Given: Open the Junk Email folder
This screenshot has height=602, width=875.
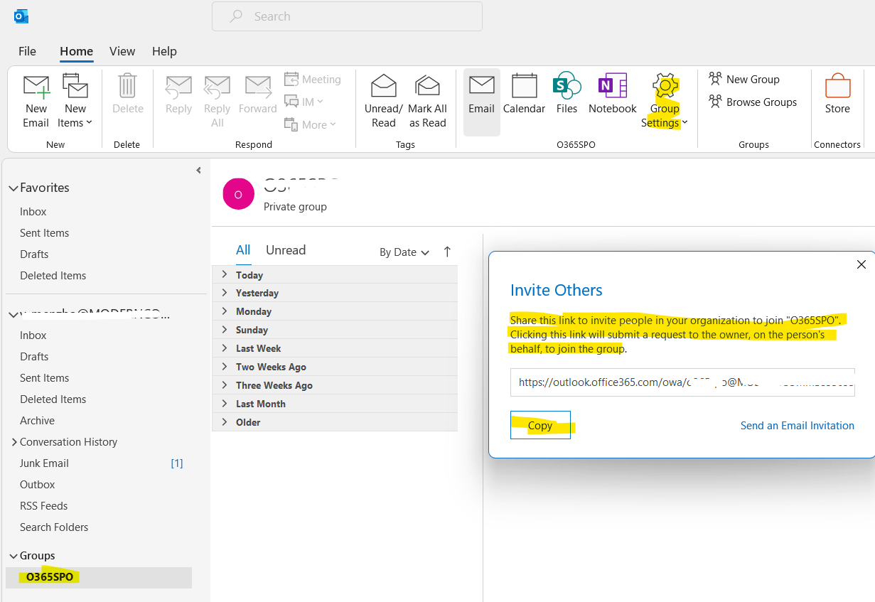Looking at the screenshot, I should pos(44,463).
